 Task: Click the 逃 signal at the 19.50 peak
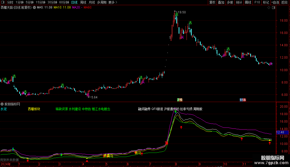click(x=177, y=14)
